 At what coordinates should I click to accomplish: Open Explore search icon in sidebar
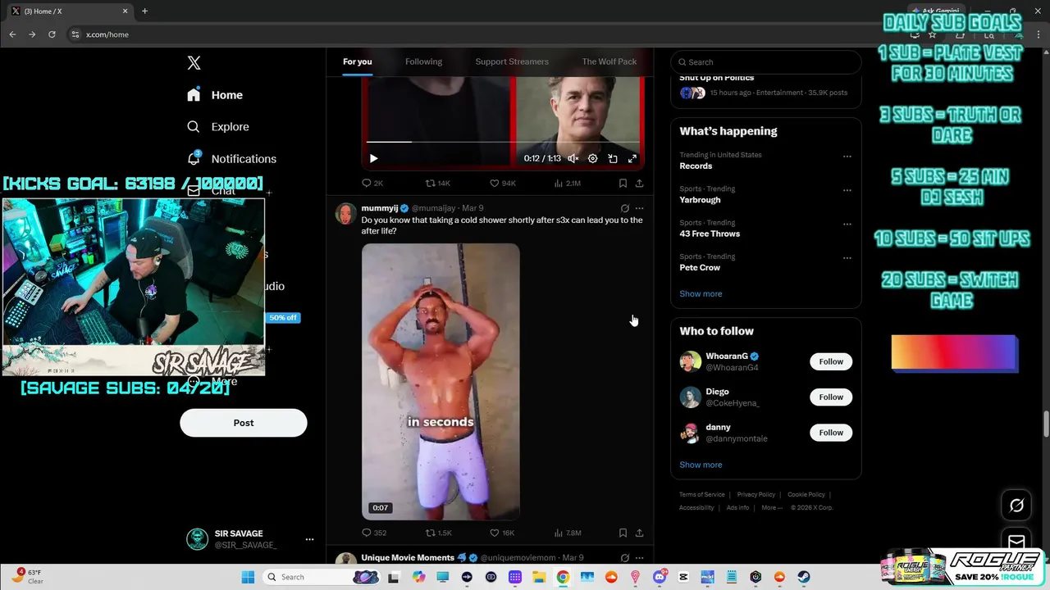(x=194, y=127)
